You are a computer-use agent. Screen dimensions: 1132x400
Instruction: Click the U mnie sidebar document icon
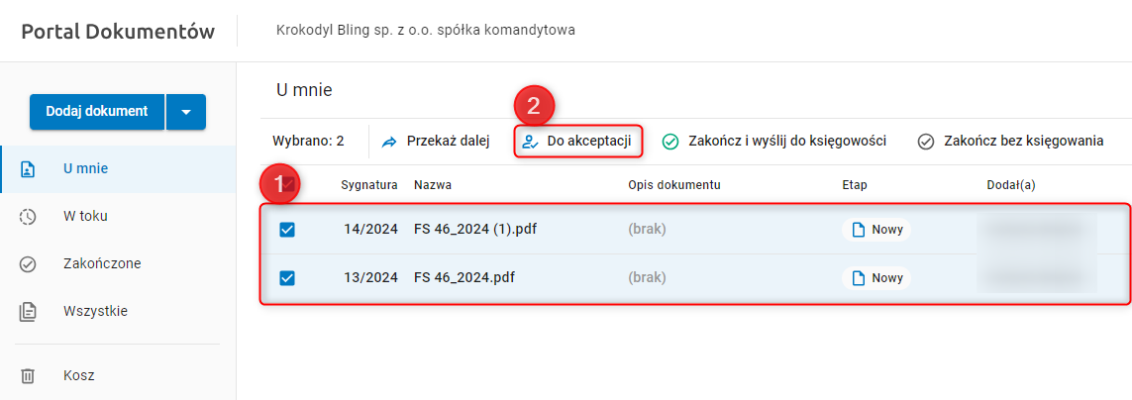28,169
